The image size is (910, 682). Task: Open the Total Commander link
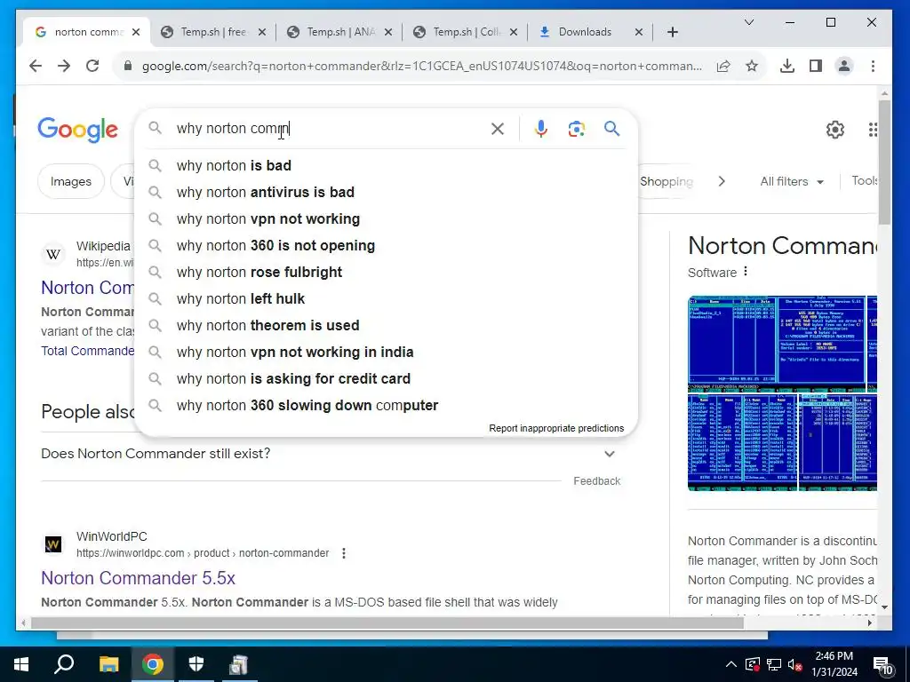coord(88,351)
